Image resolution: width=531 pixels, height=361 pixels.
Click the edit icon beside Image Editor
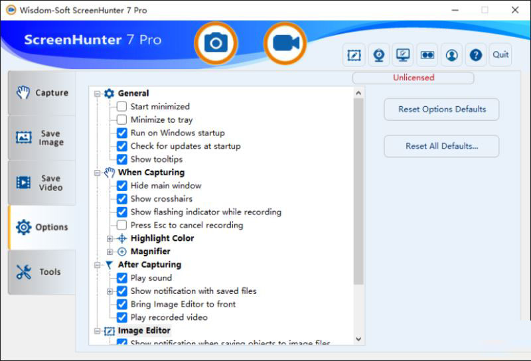coord(109,331)
